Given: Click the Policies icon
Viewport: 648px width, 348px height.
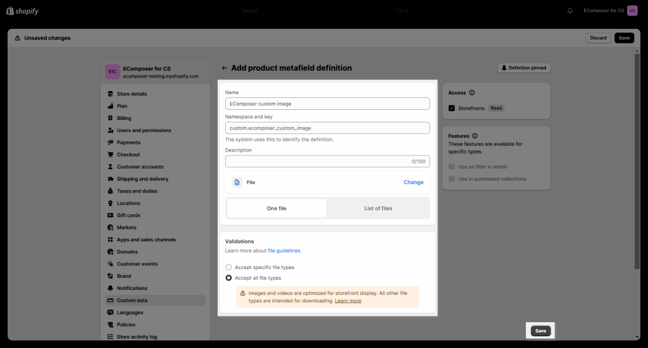Looking at the screenshot, I should click(110, 325).
